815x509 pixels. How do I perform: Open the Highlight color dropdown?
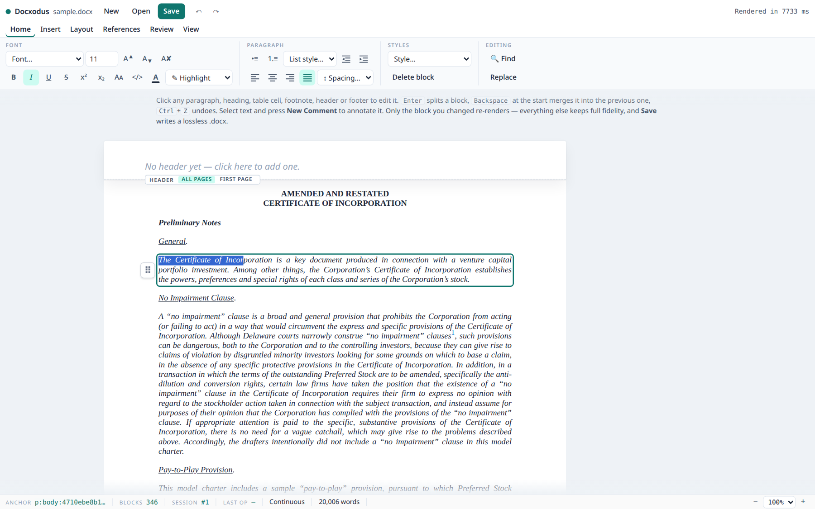199,78
